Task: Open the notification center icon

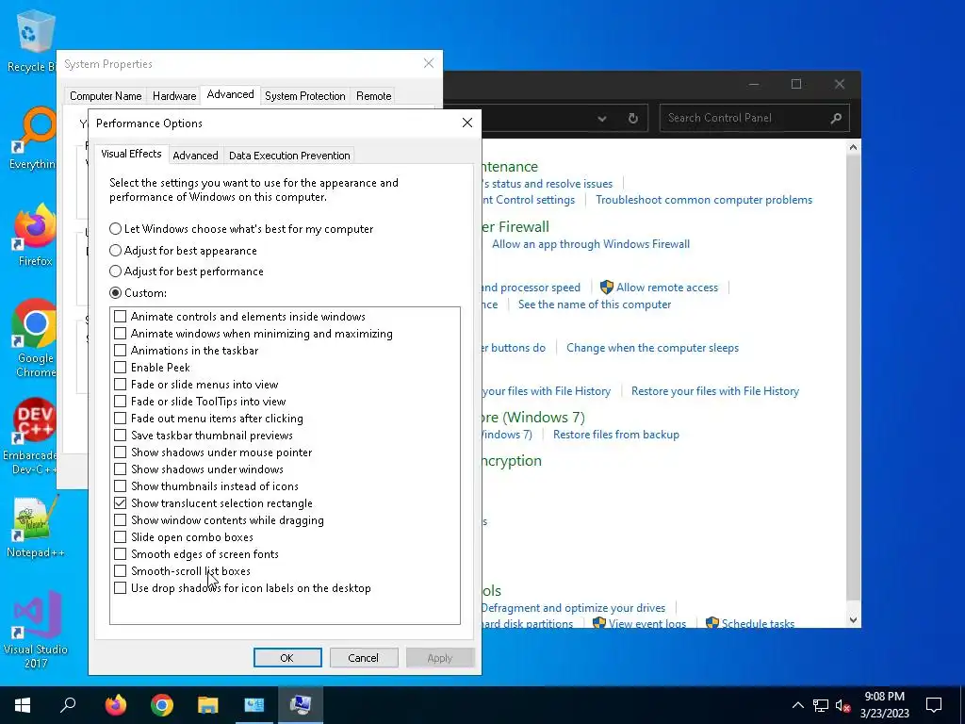Action: (x=934, y=705)
